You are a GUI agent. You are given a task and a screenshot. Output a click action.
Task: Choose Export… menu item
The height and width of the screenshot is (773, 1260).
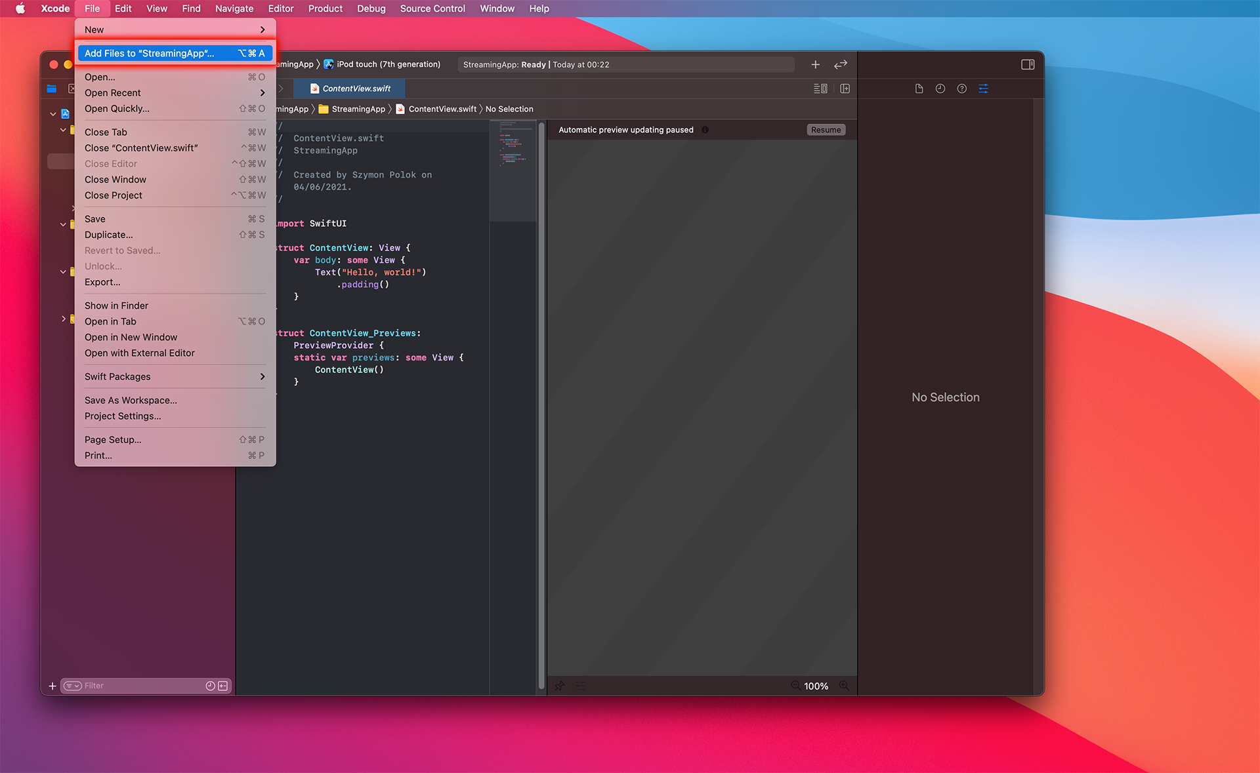pos(175,282)
